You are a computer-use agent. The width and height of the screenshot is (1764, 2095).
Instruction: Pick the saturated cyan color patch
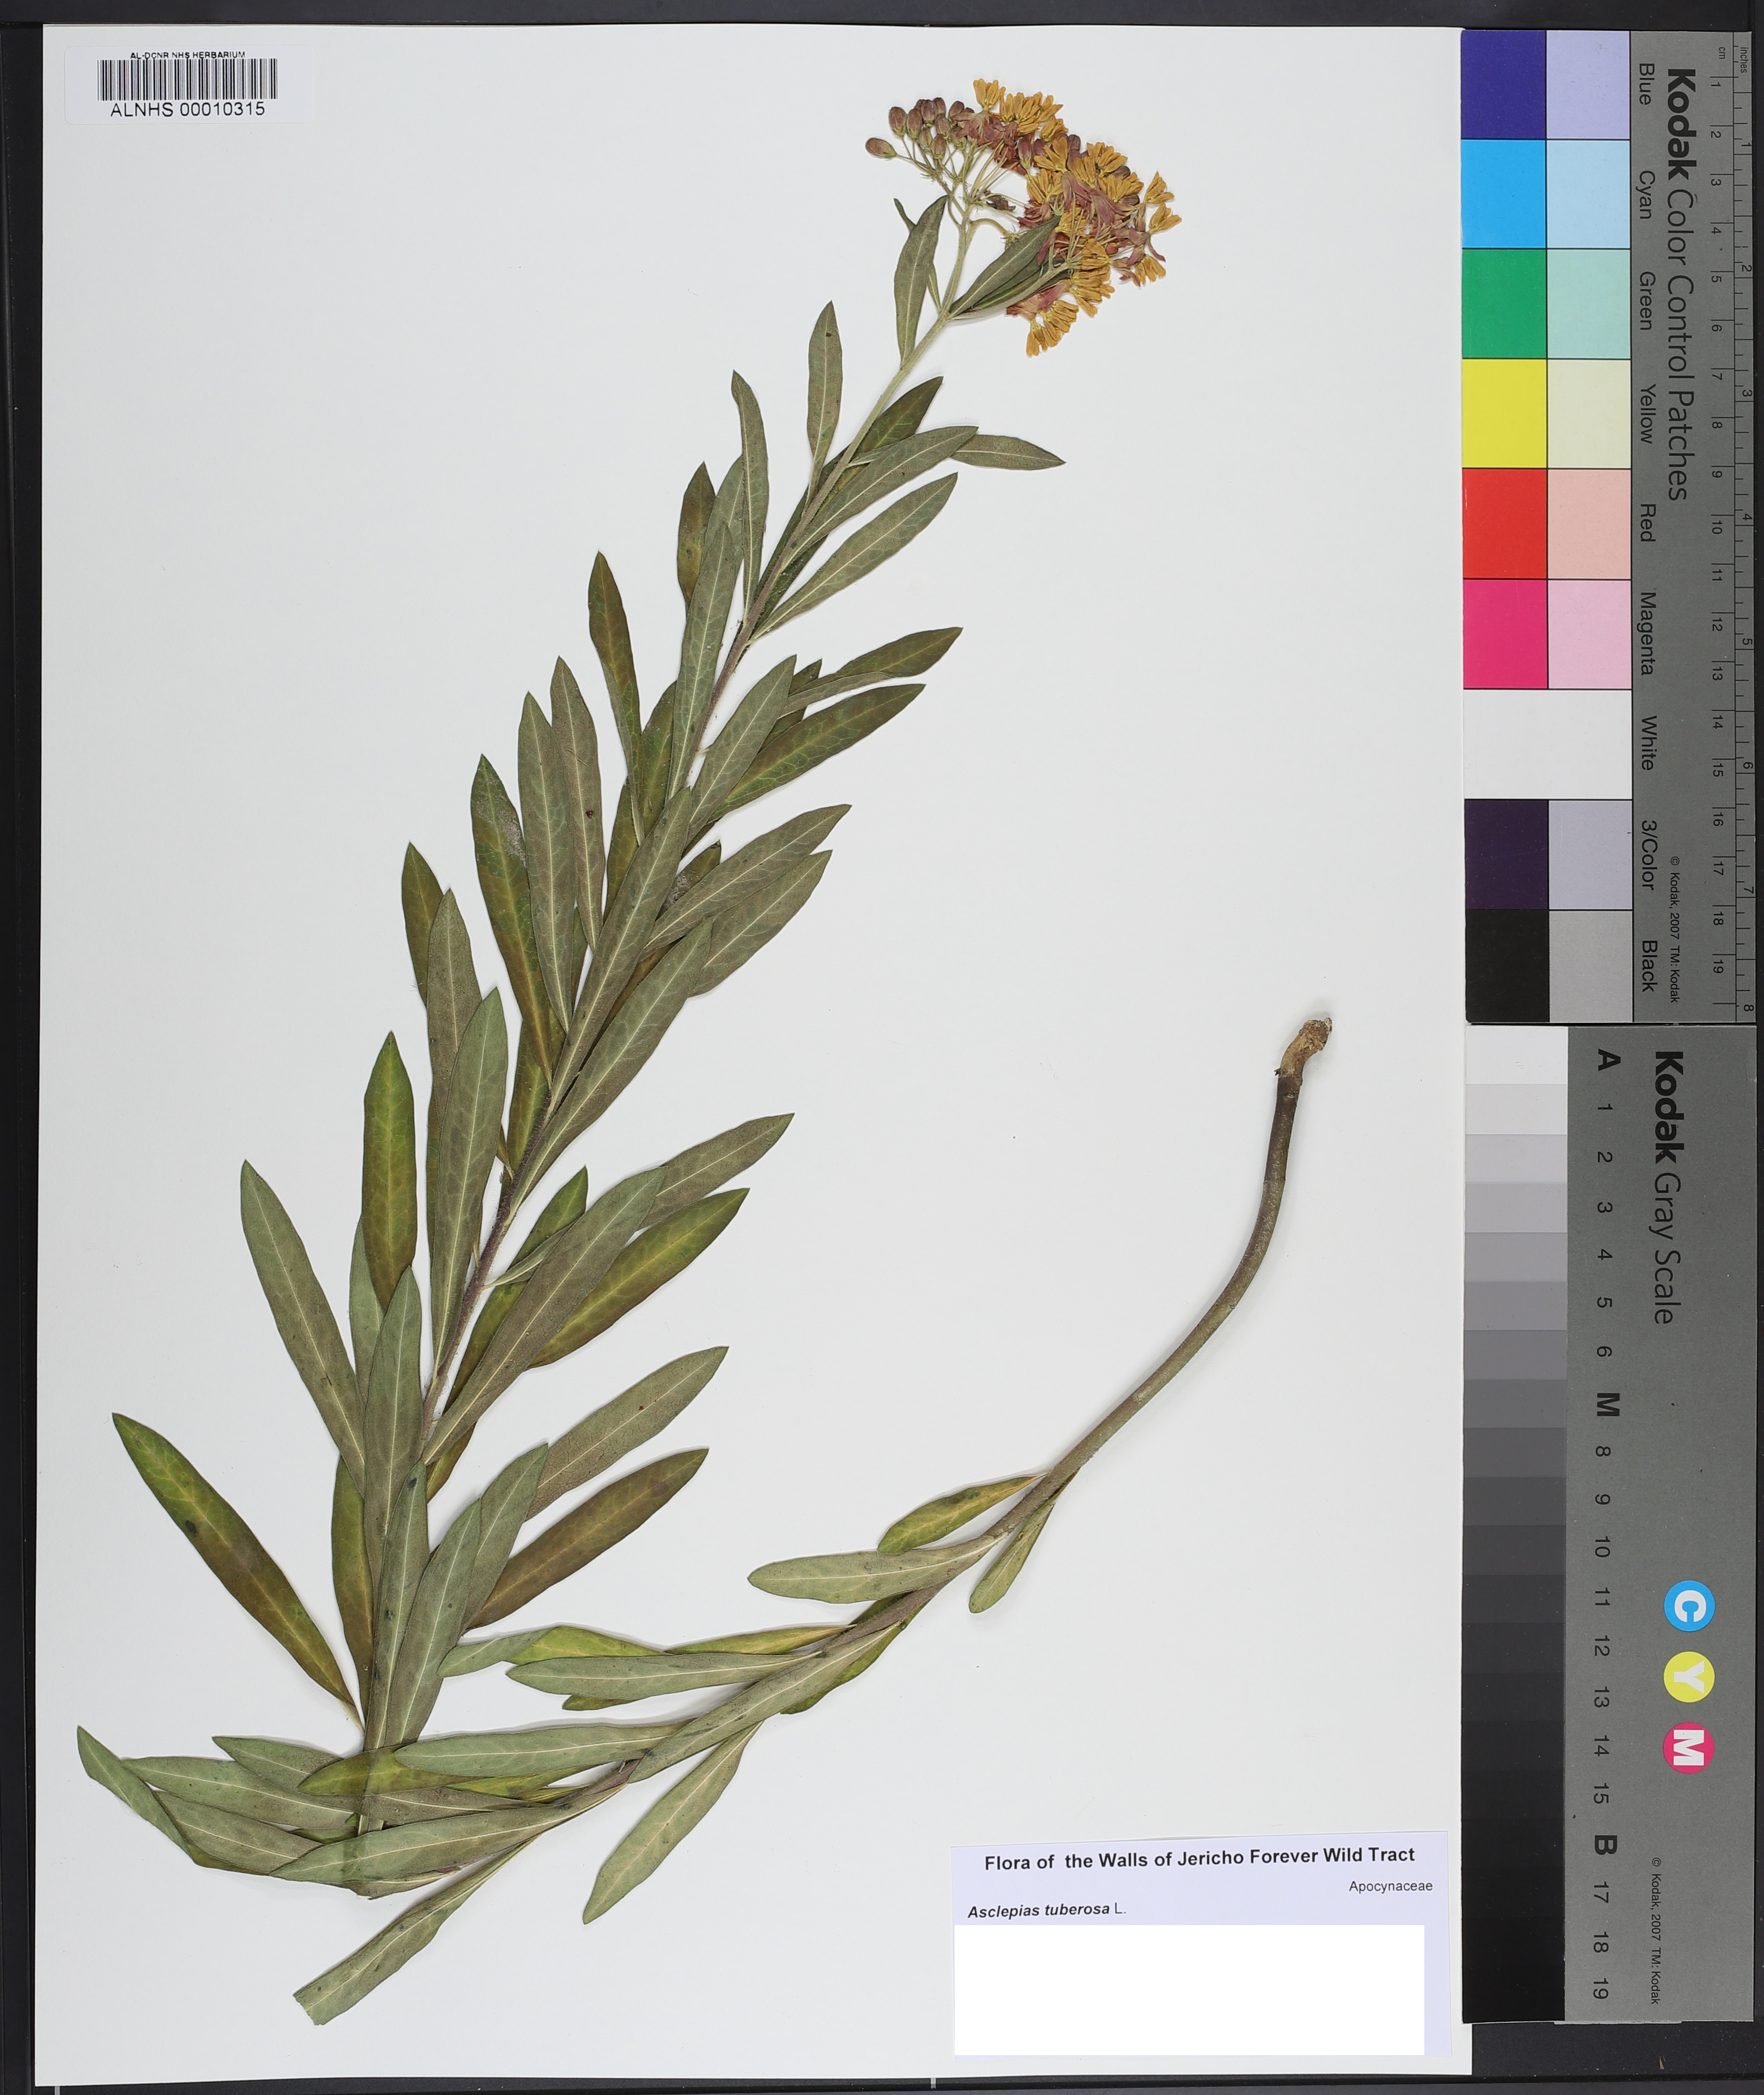[x=1503, y=193]
